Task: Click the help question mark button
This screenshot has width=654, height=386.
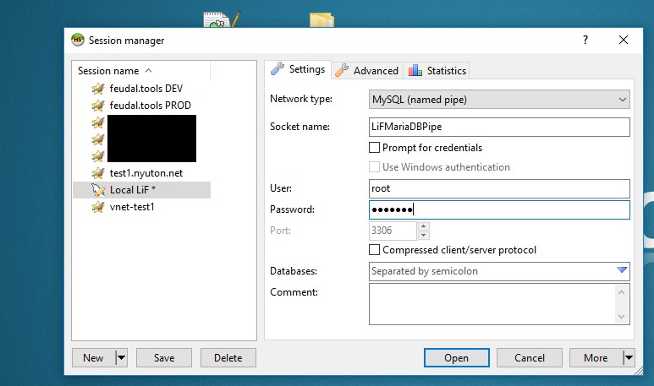Action: pyautogui.click(x=585, y=40)
